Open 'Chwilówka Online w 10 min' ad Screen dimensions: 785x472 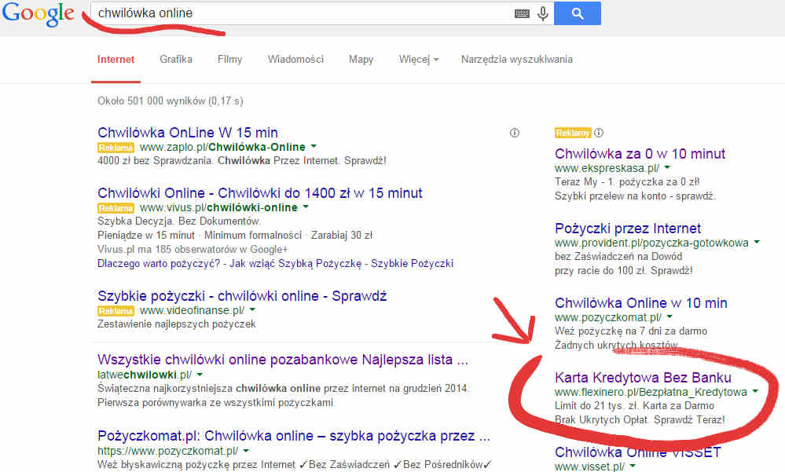tap(641, 303)
